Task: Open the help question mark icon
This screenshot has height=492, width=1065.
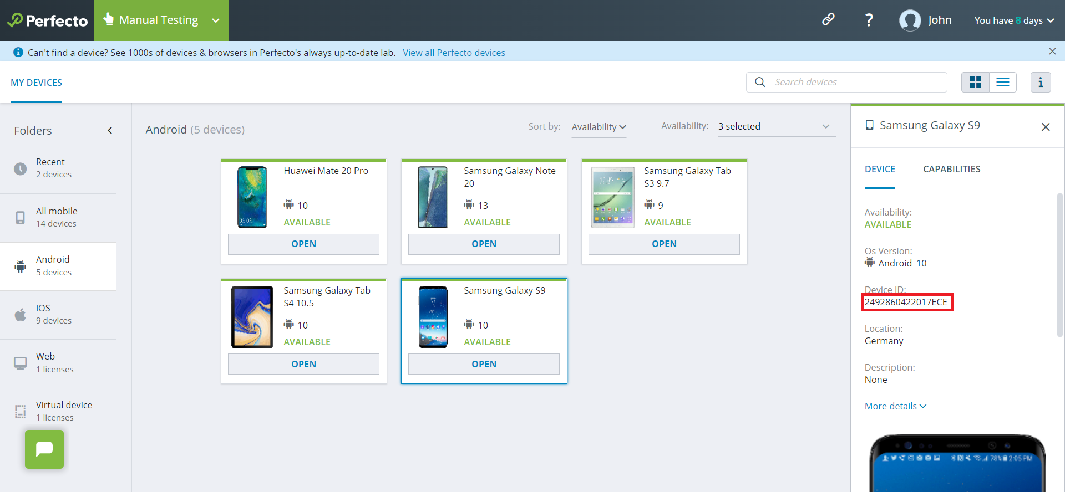Action: (869, 20)
